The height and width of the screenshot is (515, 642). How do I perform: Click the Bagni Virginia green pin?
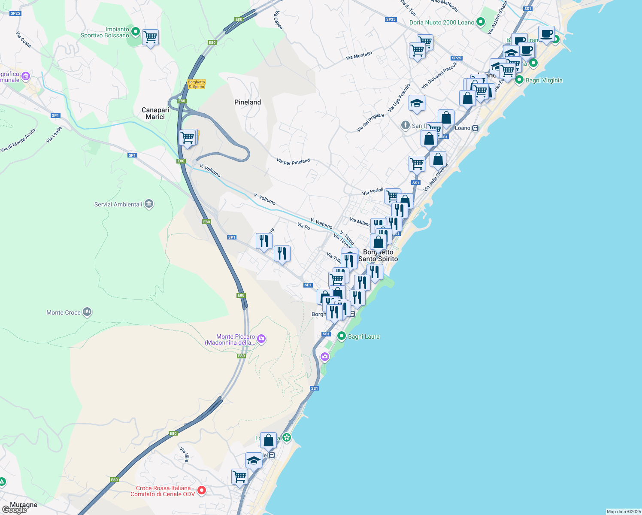coord(519,80)
